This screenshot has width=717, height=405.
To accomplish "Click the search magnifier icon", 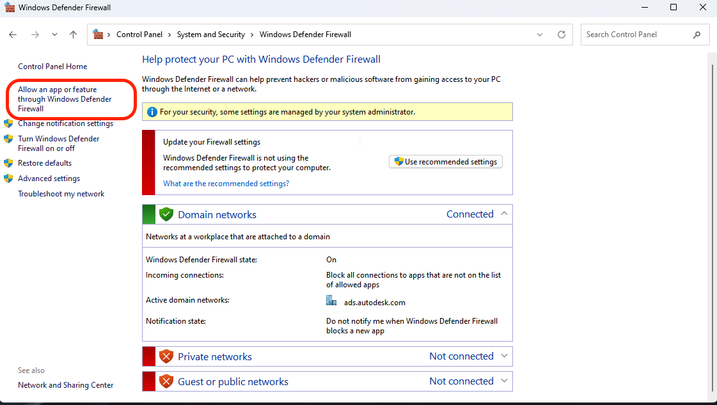I will (697, 35).
